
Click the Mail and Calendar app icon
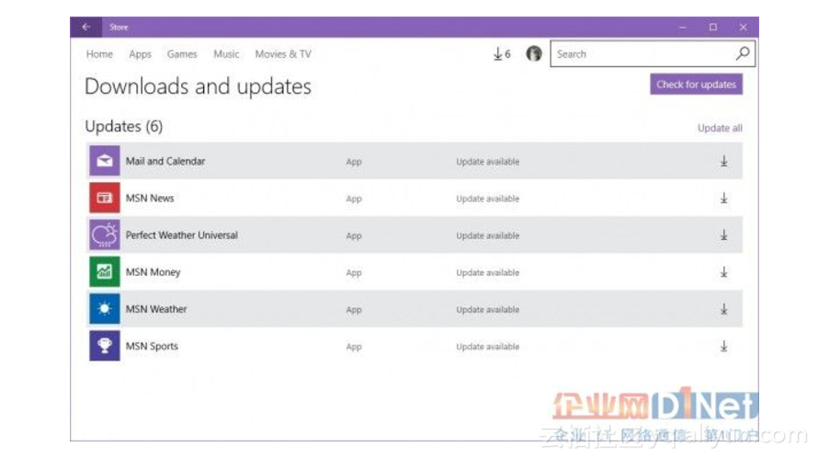tap(105, 161)
